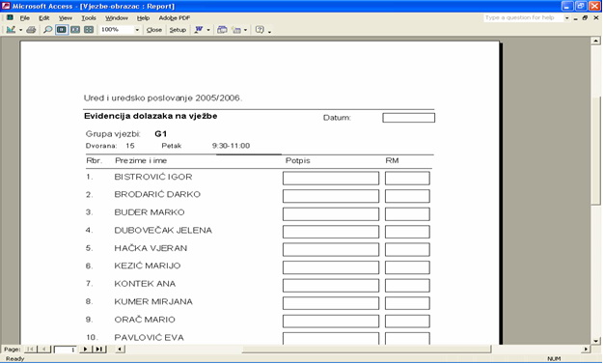The height and width of the screenshot is (364, 604).
Task: Open the View button dropdown arrow
Action: tap(20, 30)
